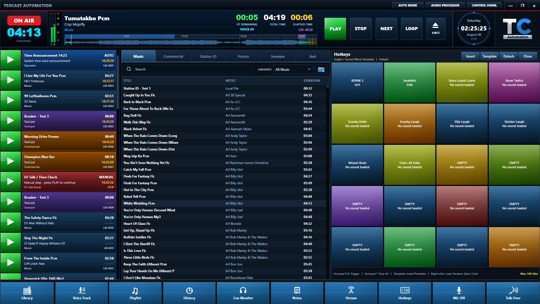Image resolution: width=540 pixels, height=304 pixels.
Task: Play I Live My Life For You Pcm
Action: point(11,80)
